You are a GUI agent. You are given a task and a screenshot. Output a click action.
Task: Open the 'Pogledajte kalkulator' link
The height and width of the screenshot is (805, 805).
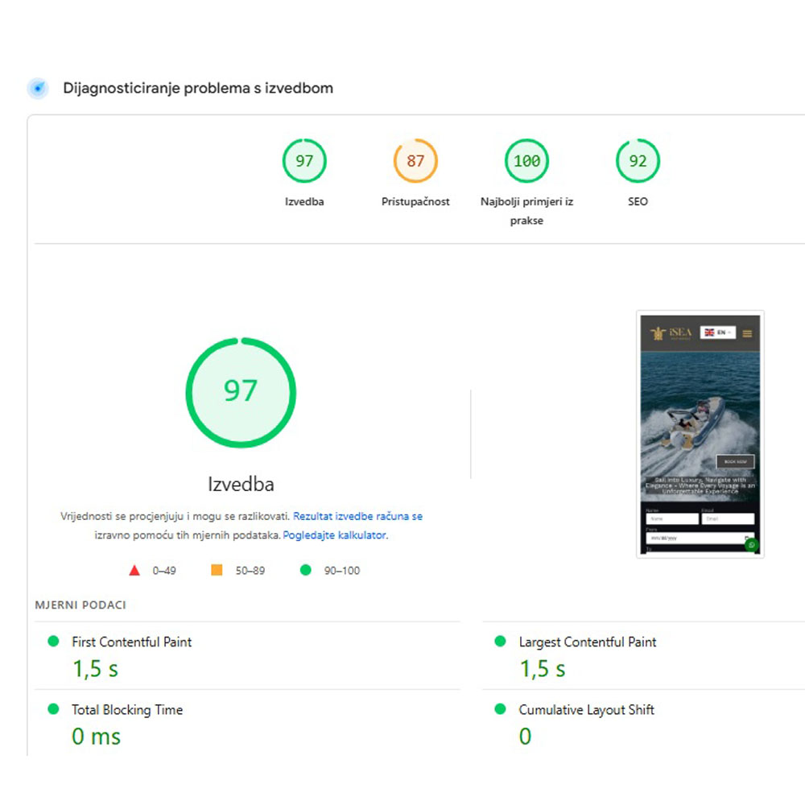[334, 535]
